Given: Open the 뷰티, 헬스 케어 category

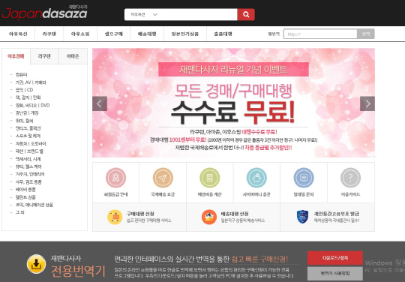Looking at the screenshot, I should 28,166.
